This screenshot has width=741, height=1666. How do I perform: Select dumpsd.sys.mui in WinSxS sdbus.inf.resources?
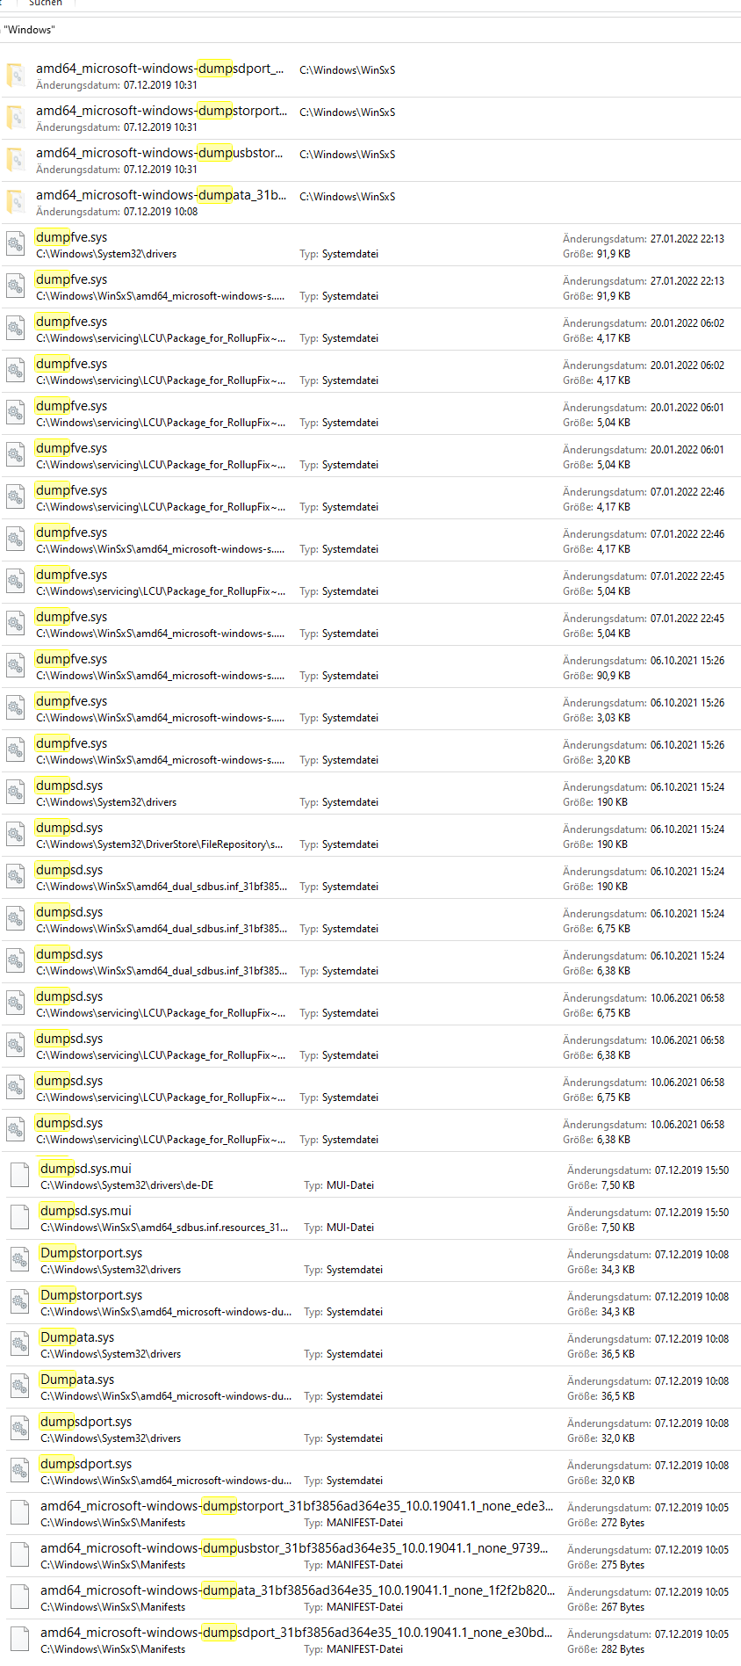(x=86, y=1211)
